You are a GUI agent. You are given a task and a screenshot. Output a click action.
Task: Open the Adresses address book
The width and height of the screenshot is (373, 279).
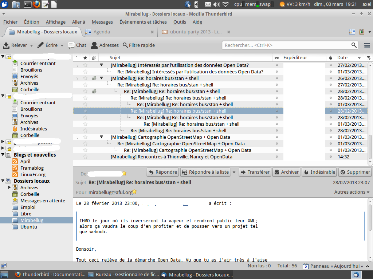click(105, 45)
